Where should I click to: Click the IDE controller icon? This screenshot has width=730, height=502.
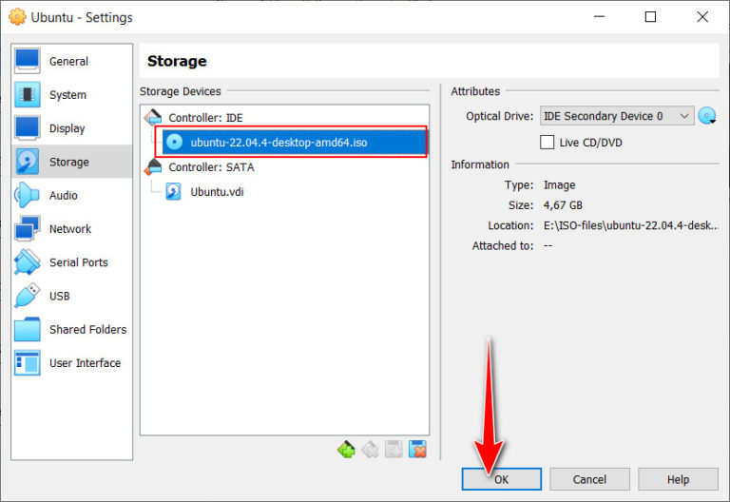pos(153,117)
